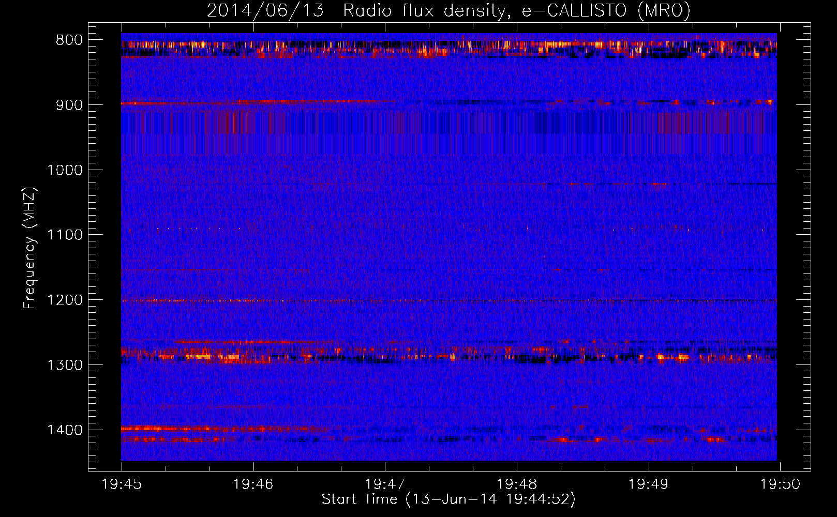Click the 19:50 time tick label
The image size is (837, 517).
point(780,484)
